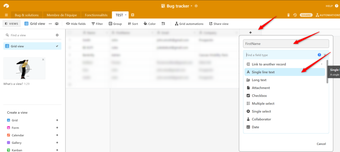The image size is (340, 152).
Task: Add a new table with plus icon
Action: 133,15
